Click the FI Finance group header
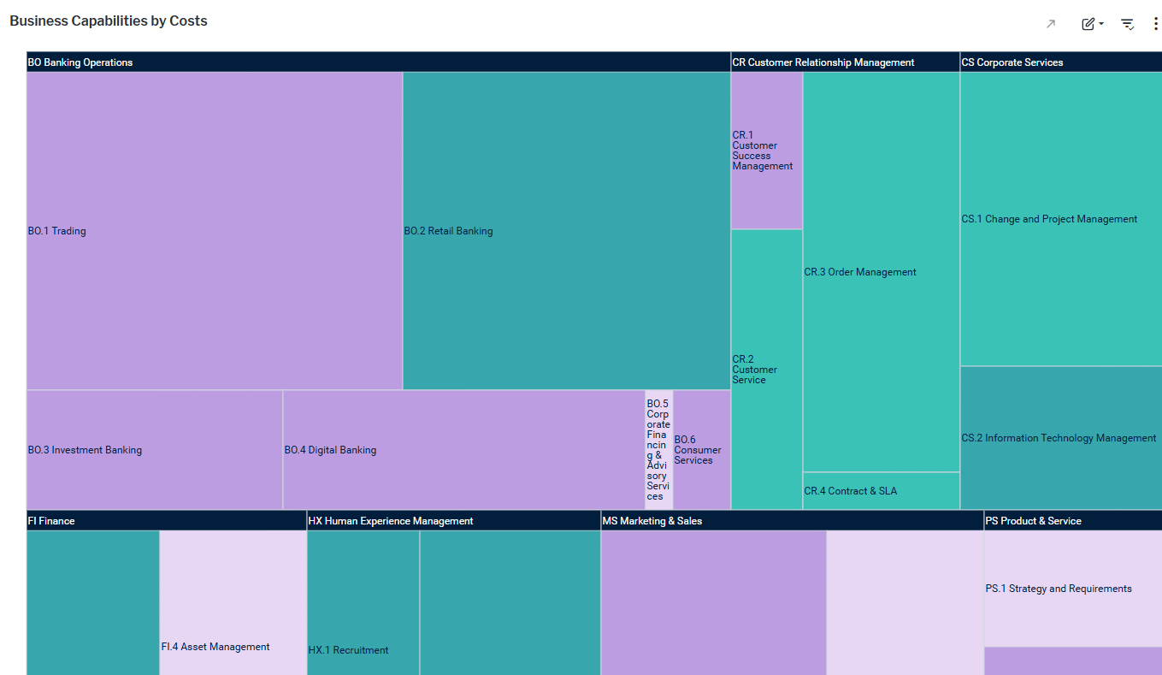Screen dimensions: 1162x675 pos(51,521)
